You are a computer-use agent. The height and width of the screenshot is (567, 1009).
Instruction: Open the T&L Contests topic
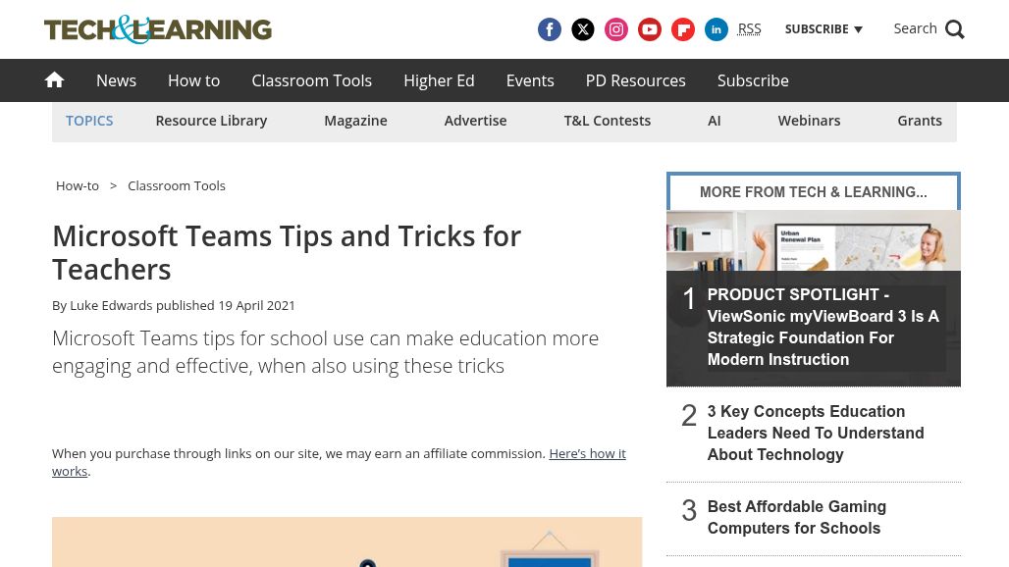pyautogui.click(x=608, y=121)
